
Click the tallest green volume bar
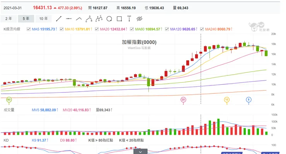[218, 127]
